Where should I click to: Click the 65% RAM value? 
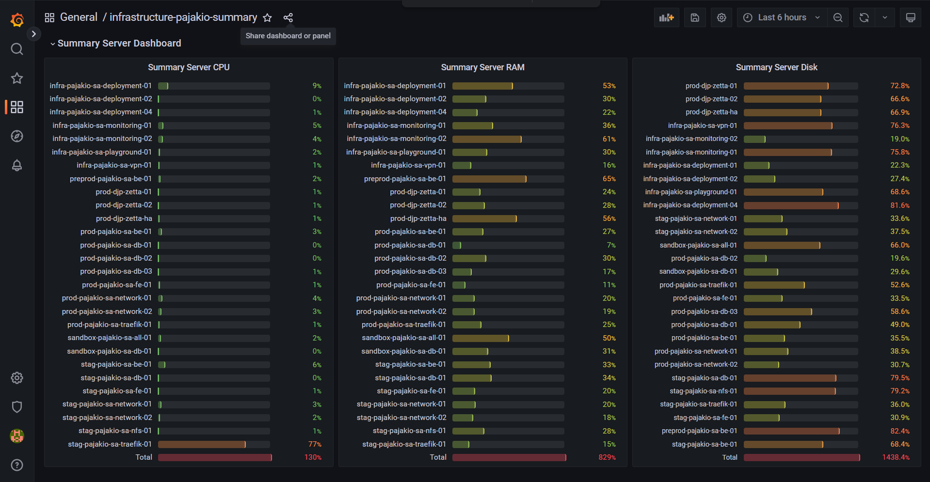[609, 179]
